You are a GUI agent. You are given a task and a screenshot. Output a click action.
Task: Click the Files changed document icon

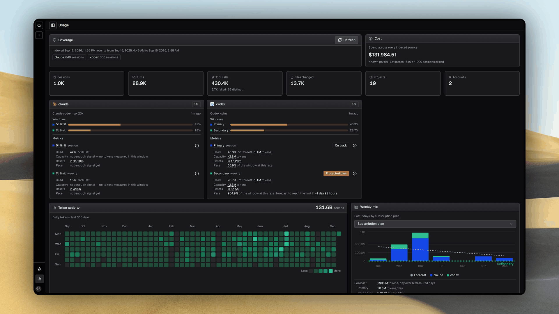(x=292, y=77)
